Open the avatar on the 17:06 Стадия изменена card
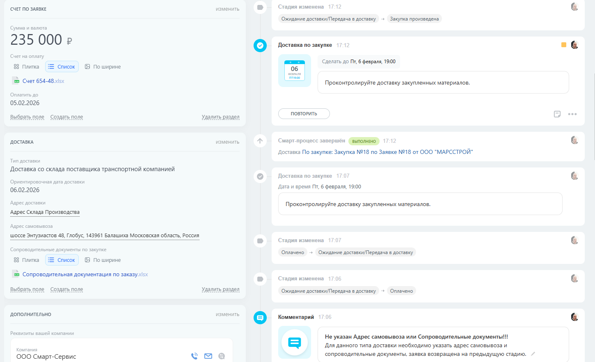Screen dimensions: 595x362 pyautogui.click(x=574, y=278)
